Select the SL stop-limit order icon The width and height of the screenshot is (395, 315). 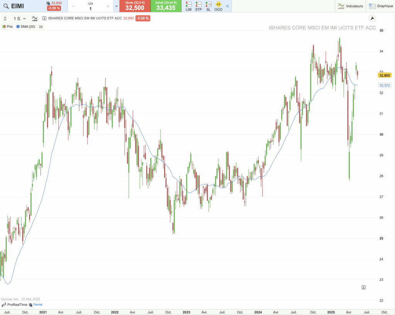click(208, 6)
